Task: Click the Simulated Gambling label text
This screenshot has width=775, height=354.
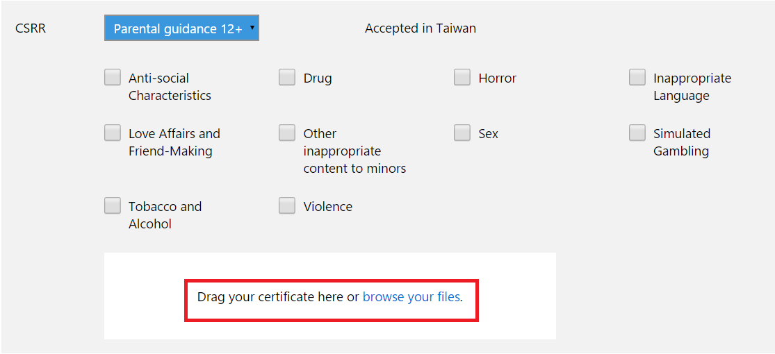Action: pyautogui.click(x=682, y=142)
